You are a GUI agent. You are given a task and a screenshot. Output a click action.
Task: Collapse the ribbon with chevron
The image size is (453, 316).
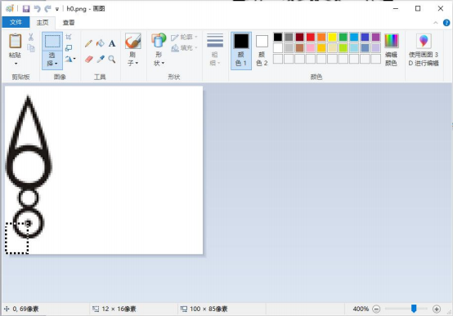(436, 23)
